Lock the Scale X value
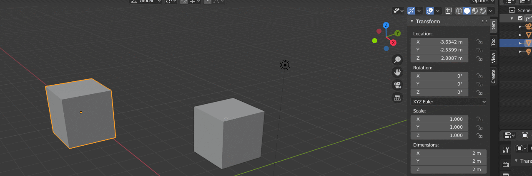 pos(479,119)
